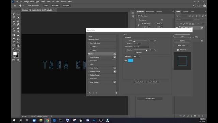Select the Pen tool
218x123 pixels.
click(18, 39)
